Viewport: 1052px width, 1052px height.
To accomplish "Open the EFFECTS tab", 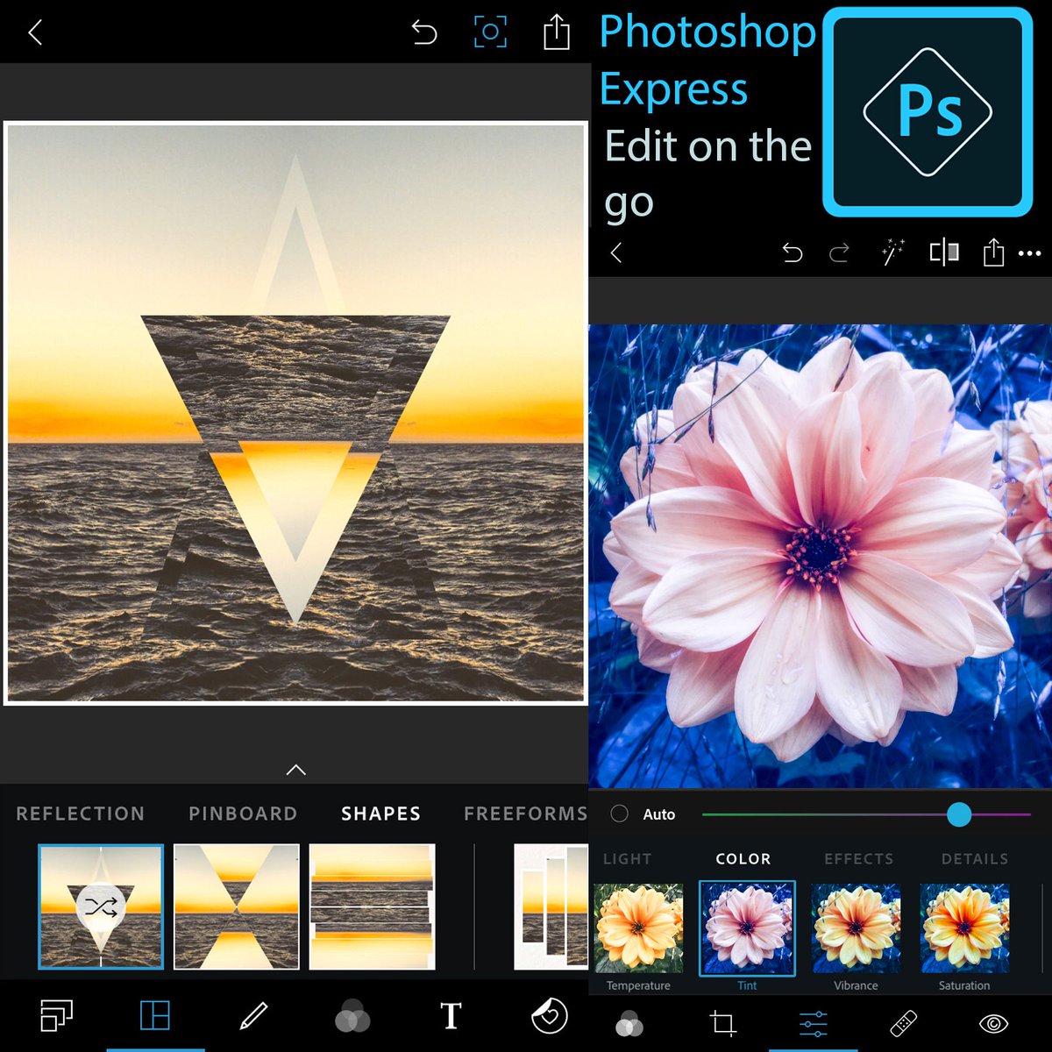I will pyautogui.click(x=858, y=859).
